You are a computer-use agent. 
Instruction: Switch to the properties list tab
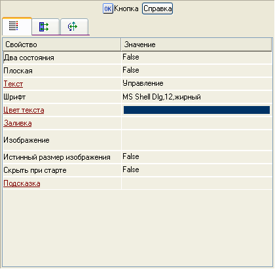pyautogui.click(x=17, y=26)
